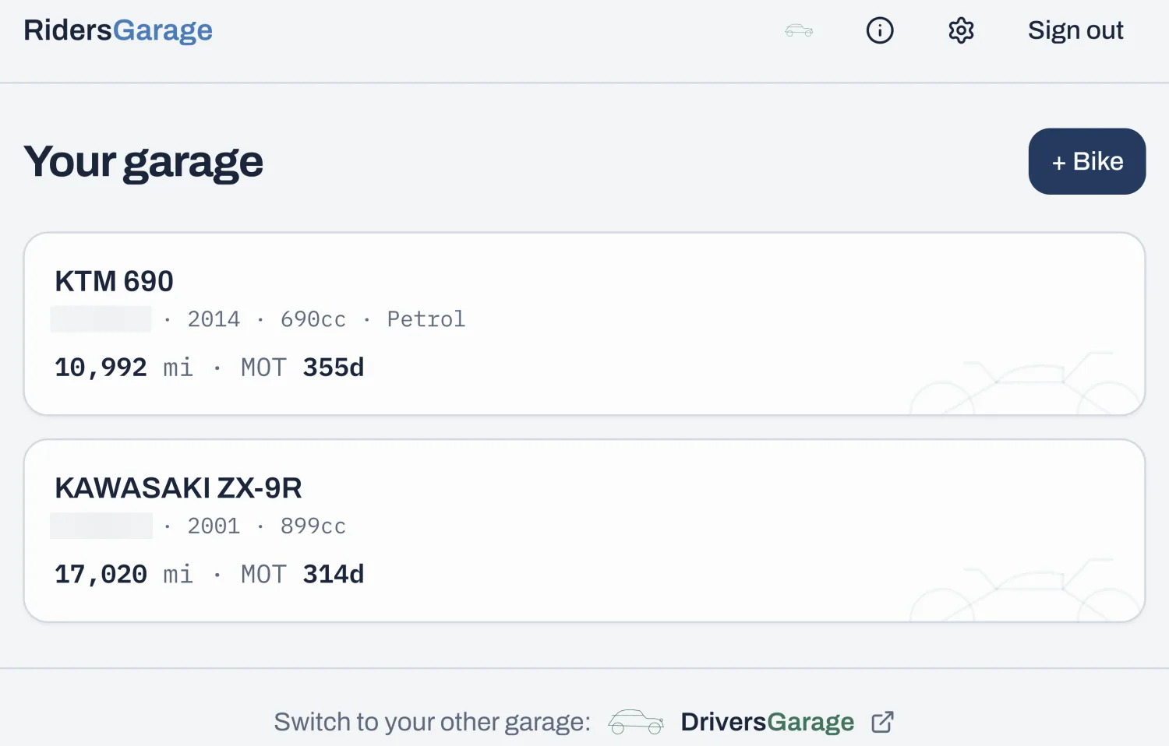Click the car icon beside DriversGarage

point(636,722)
